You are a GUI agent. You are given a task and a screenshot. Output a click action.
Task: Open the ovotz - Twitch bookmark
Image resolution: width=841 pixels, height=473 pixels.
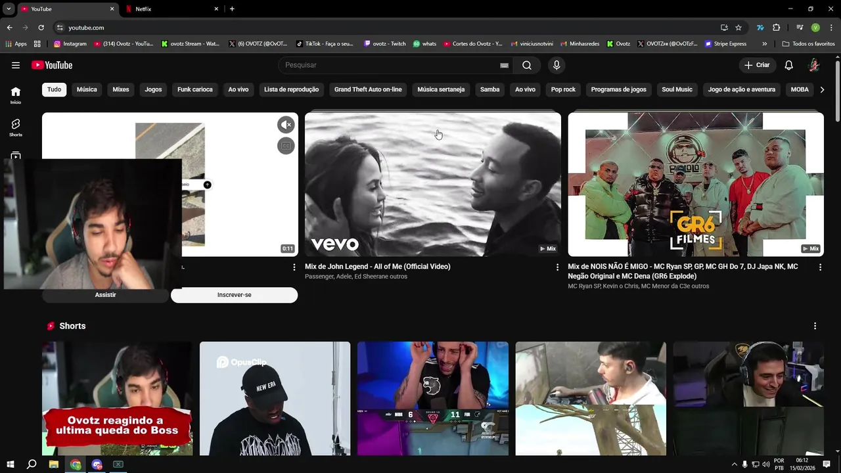(x=385, y=44)
